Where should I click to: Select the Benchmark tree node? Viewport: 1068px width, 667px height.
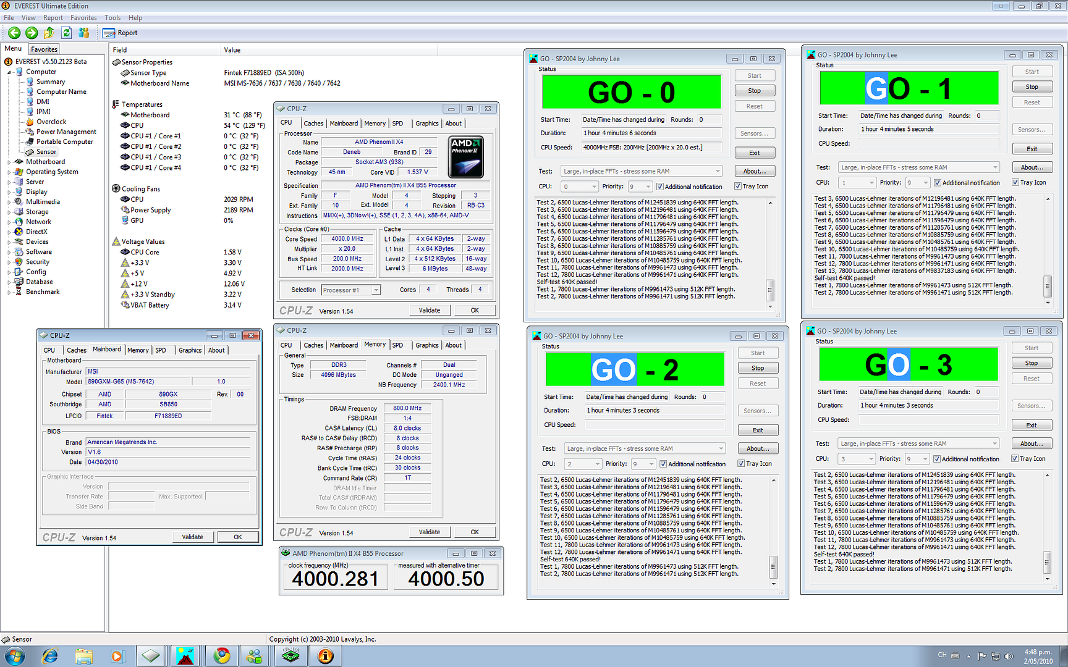[43, 292]
